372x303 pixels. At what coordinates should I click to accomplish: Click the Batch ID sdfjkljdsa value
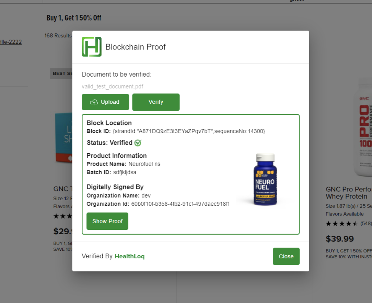[x=125, y=172]
